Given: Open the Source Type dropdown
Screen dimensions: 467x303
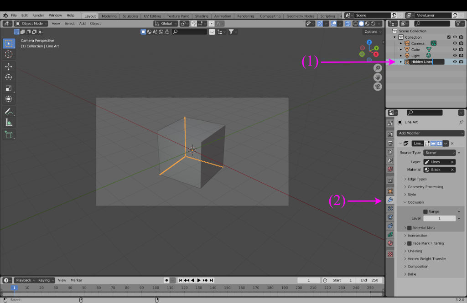Looking at the screenshot, I should coord(439,153).
